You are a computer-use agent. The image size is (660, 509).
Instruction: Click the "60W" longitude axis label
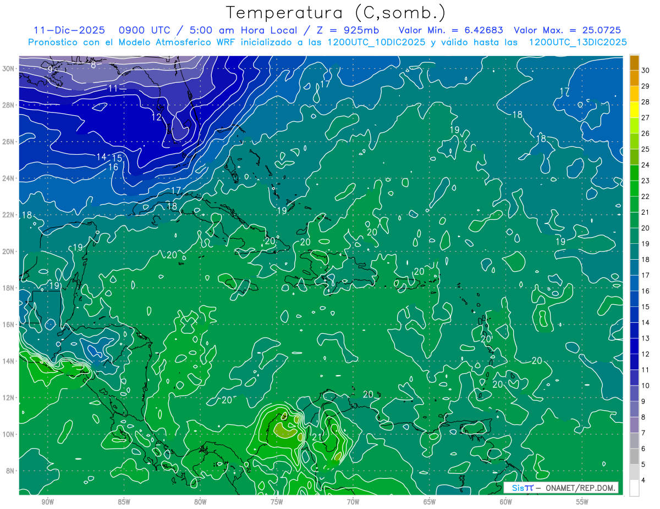tap(506, 502)
